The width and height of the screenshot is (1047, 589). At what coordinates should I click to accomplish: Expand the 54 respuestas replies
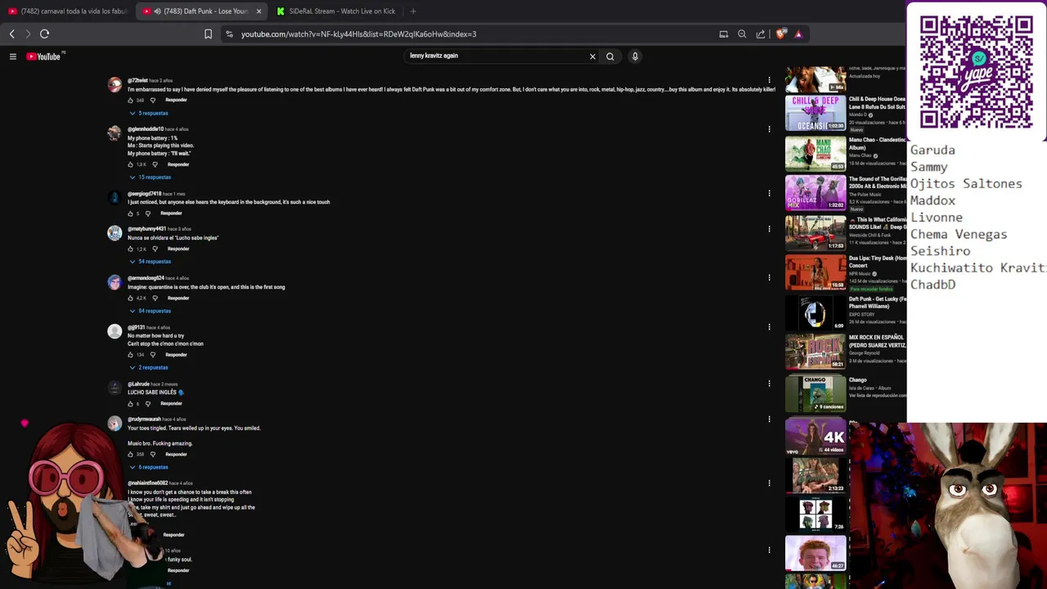tap(151, 262)
